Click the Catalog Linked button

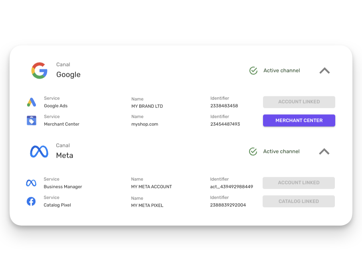tap(299, 201)
